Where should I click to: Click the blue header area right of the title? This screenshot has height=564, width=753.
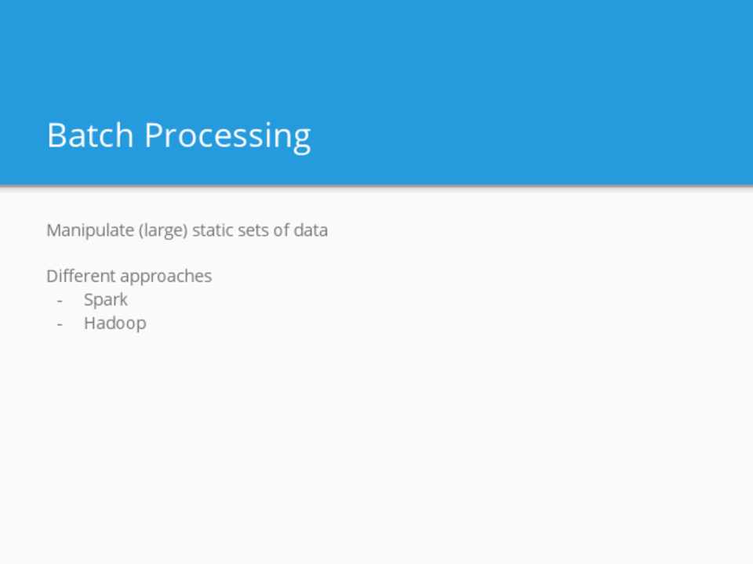click(x=533, y=136)
